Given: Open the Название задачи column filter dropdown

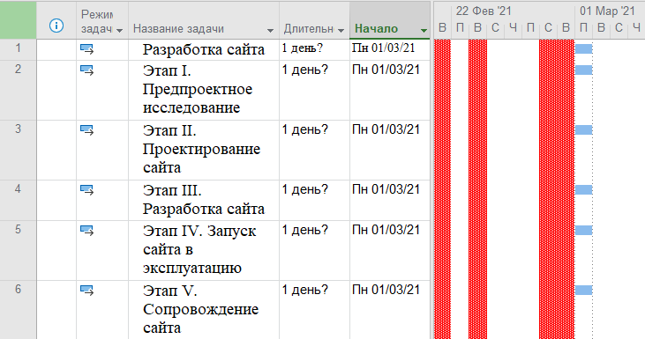Looking at the screenshot, I should click(270, 30).
